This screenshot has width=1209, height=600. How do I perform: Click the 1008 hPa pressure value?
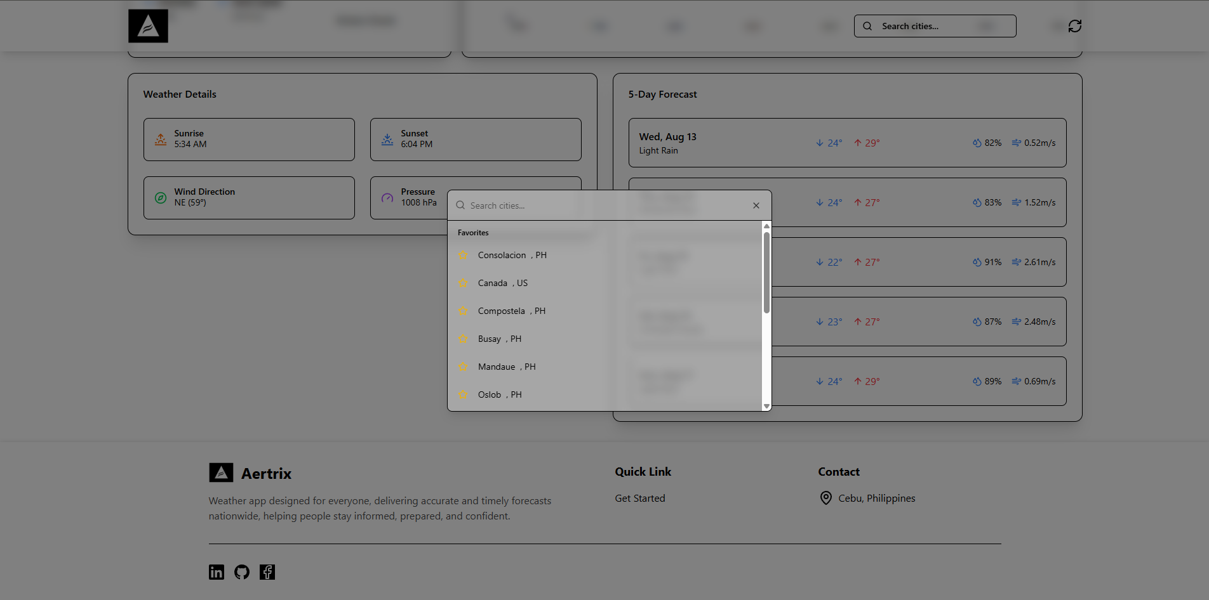(419, 202)
